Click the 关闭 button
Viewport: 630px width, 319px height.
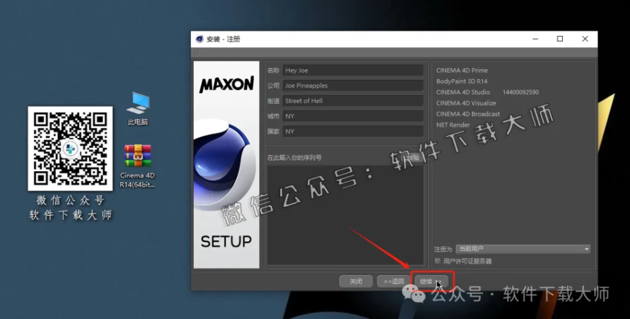coord(356,282)
